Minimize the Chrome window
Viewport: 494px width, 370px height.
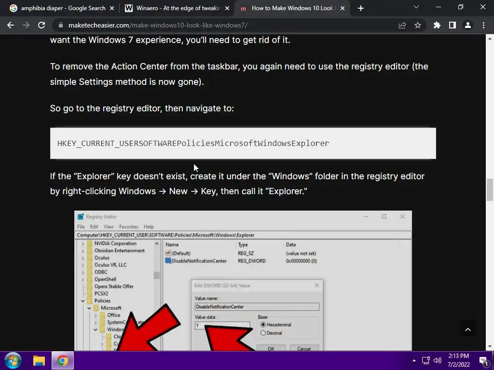[x=438, y=7]
